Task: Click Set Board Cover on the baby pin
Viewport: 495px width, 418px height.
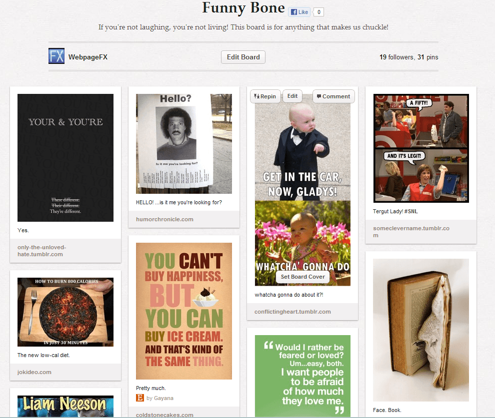Action: point(302,276)
